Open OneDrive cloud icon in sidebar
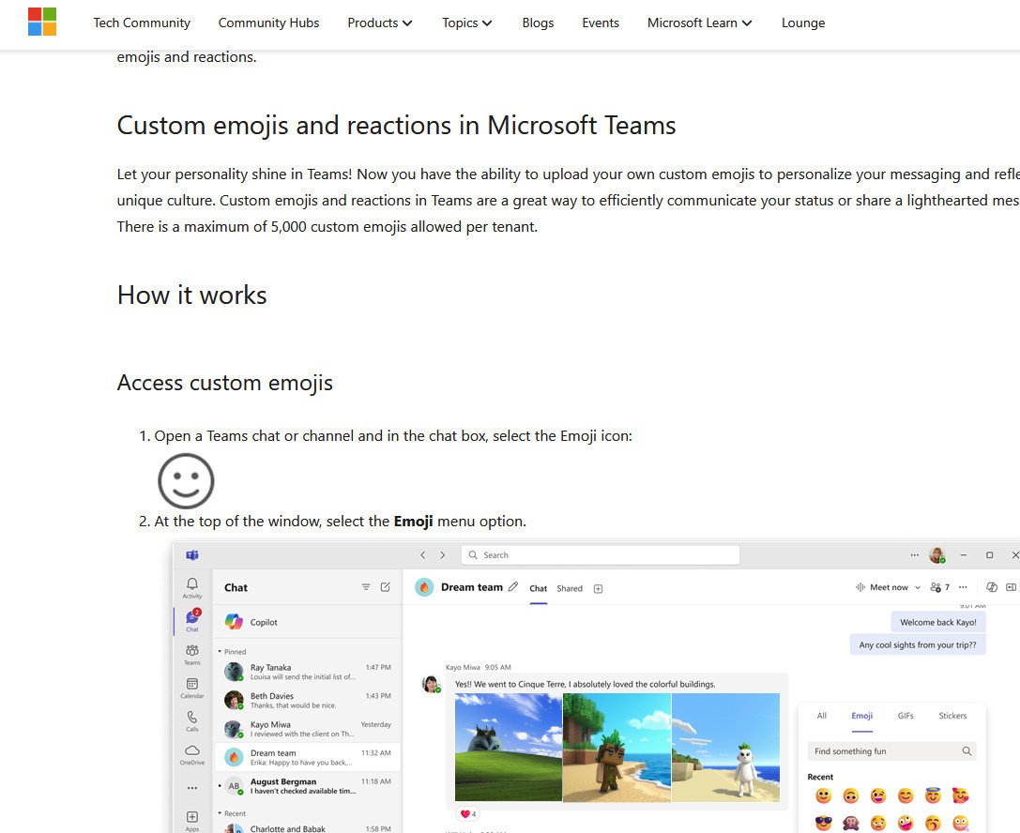This screenshot has height=833, width=1020. (x=192, y=753)
